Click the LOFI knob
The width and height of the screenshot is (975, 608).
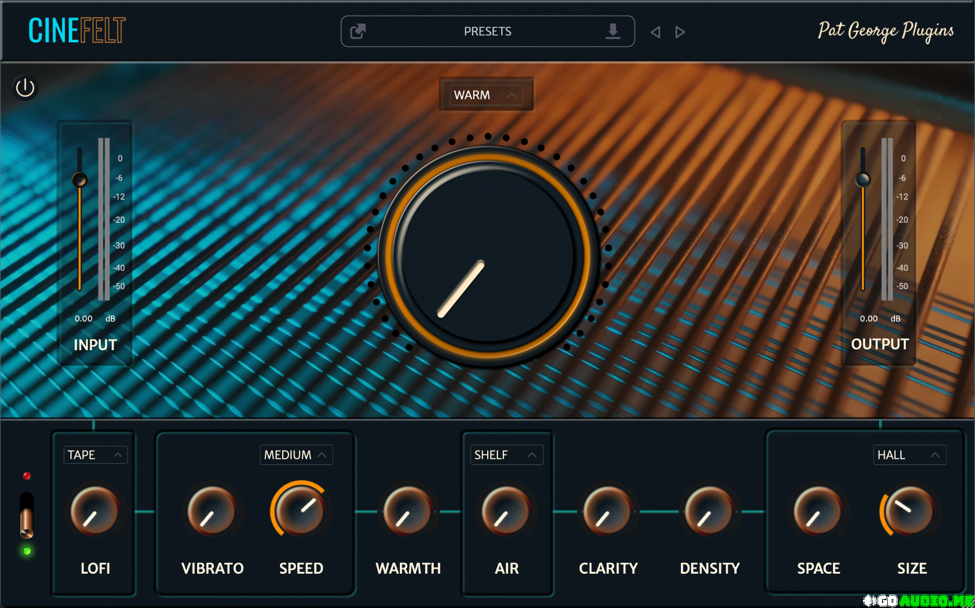(x=94, y=511)
